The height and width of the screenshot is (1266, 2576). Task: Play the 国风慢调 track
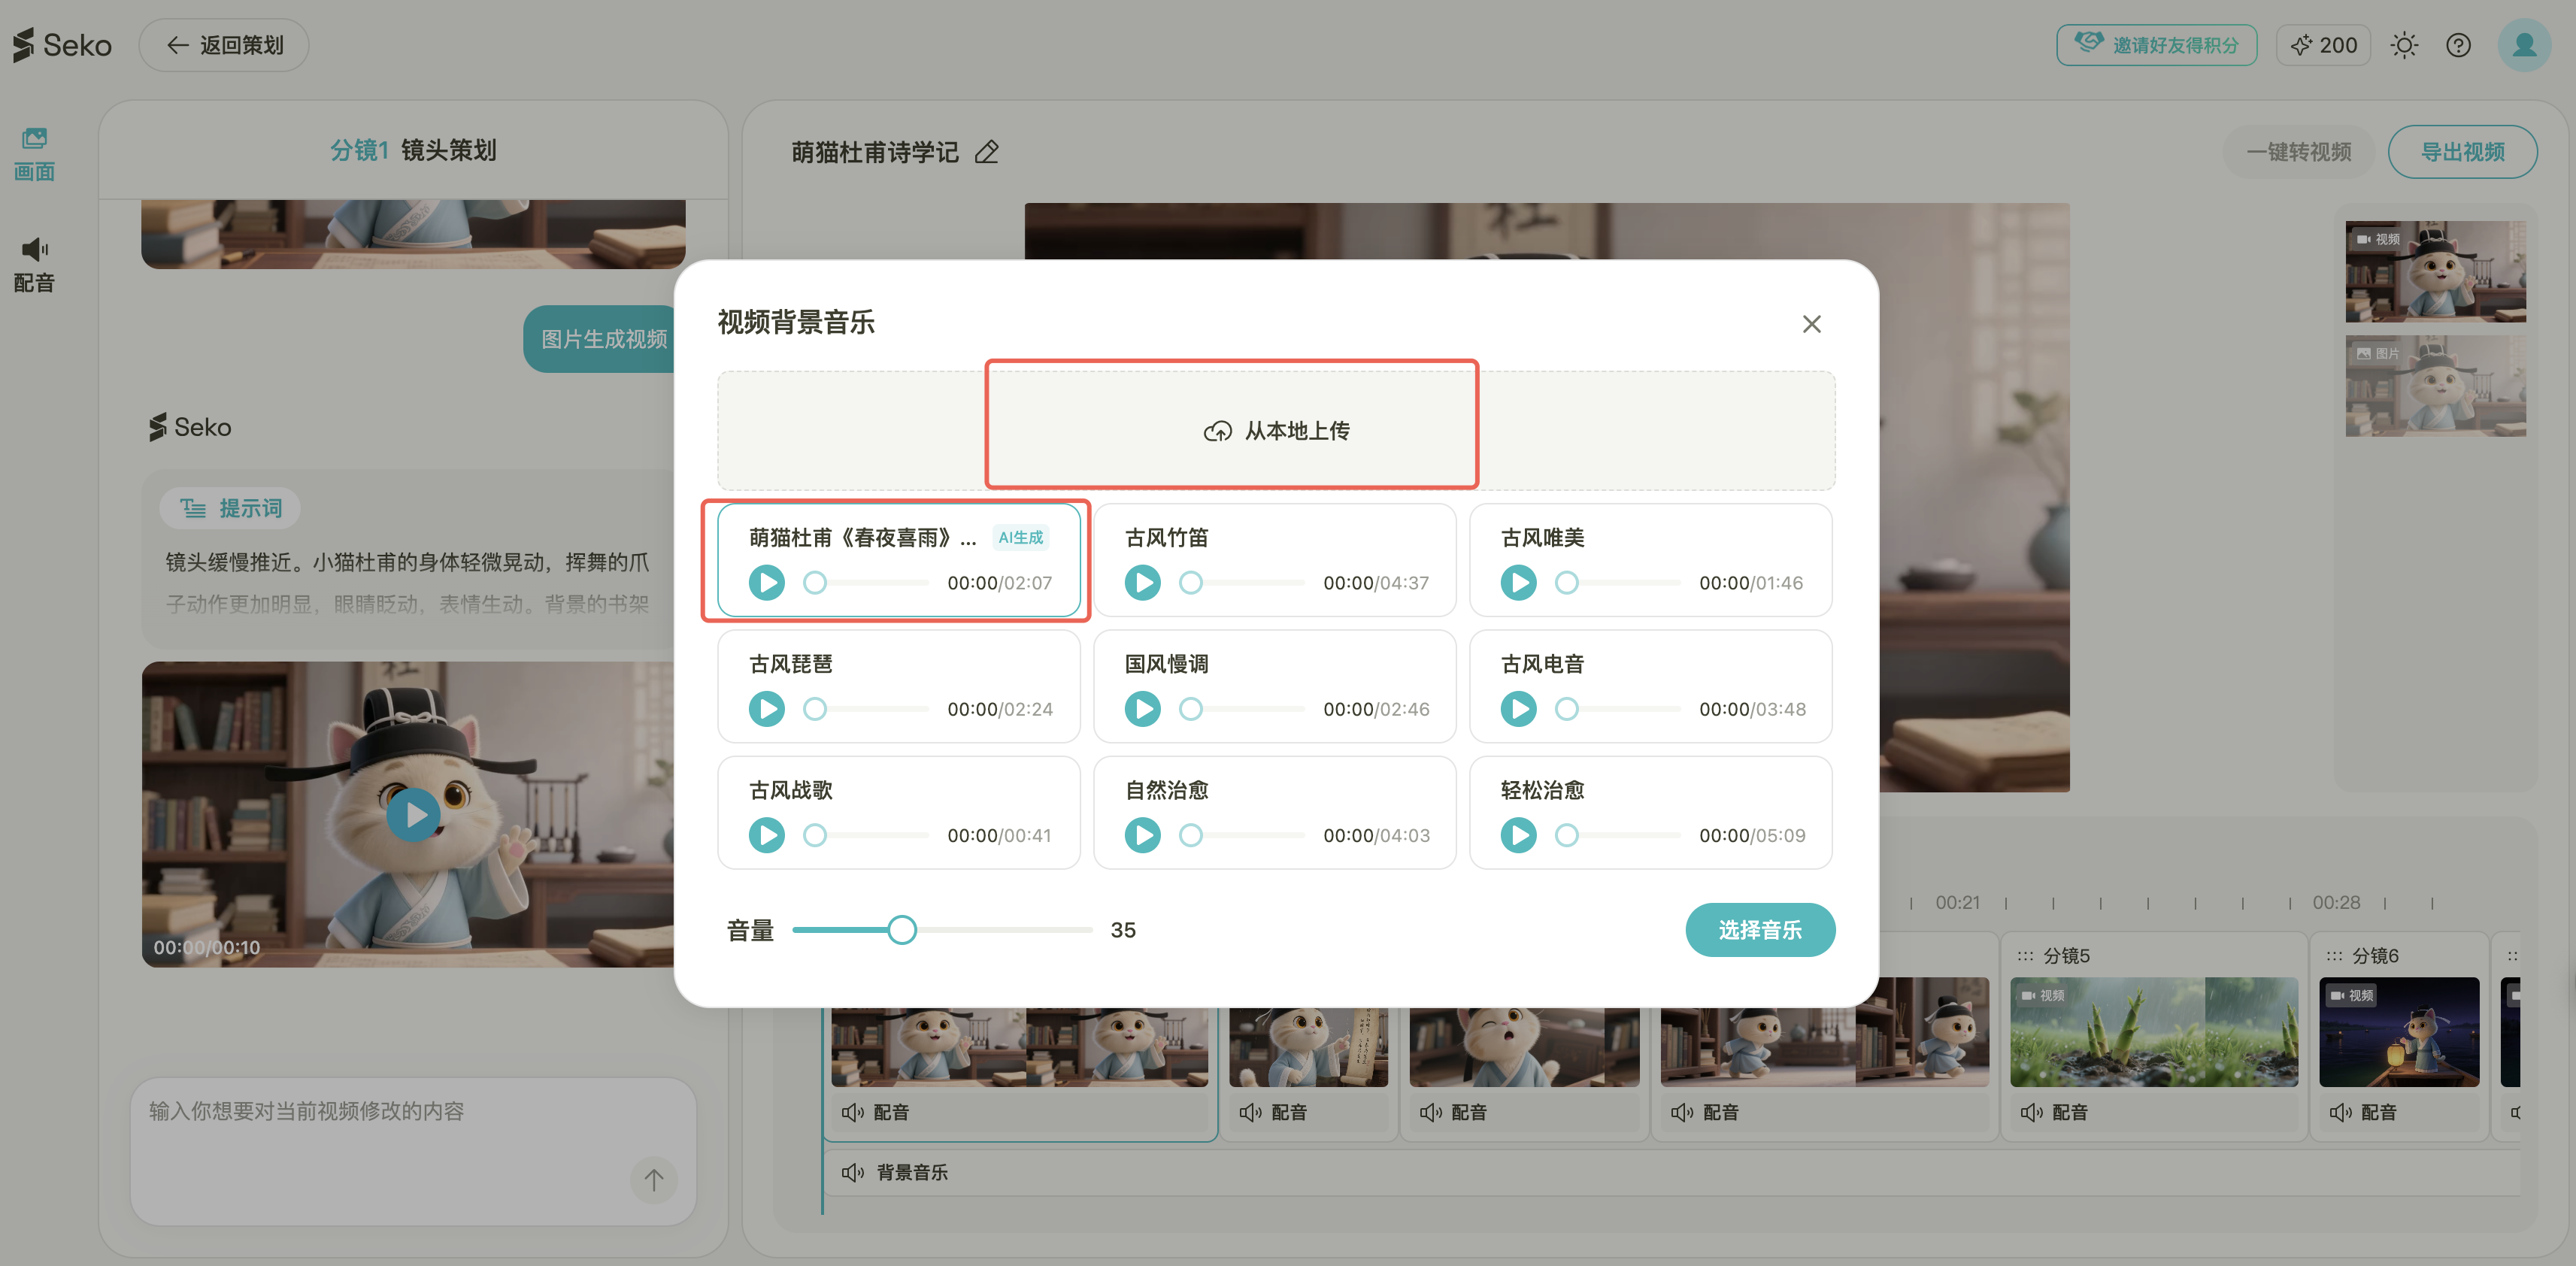tap(1142, 708)
